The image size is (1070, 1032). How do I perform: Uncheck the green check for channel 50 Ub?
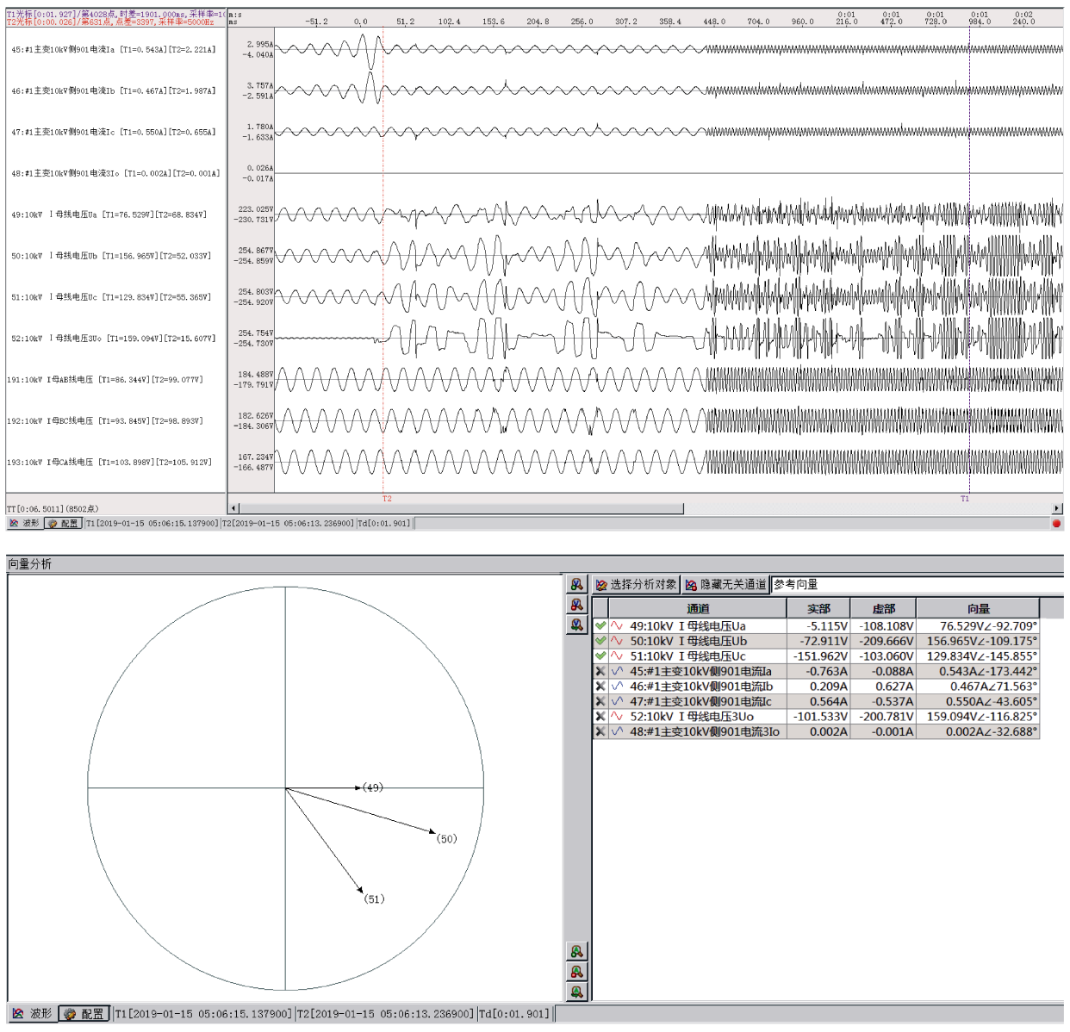click(600, 641)
